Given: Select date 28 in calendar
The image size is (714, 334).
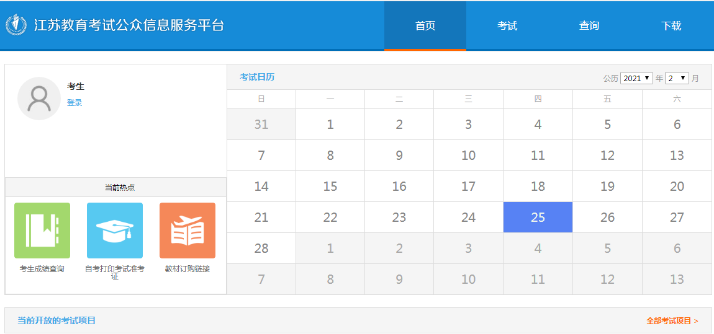Looking at the screenshot, I should (261, 248).
